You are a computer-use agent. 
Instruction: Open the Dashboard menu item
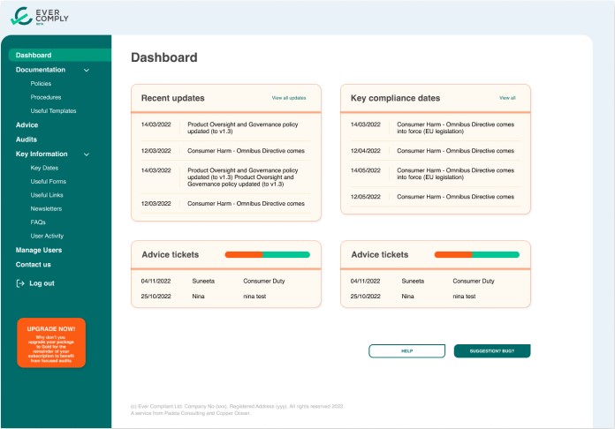[34, 56]
